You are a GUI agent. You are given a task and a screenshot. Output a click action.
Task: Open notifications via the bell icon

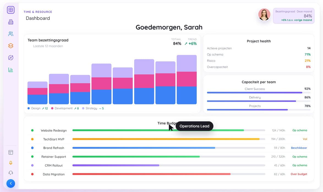click(x=10, y=163)
